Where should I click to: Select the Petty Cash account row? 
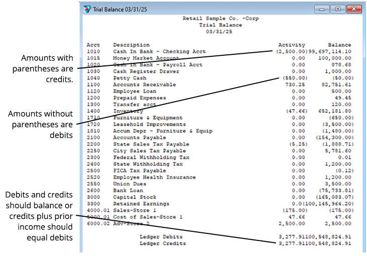tap(130, 78)
